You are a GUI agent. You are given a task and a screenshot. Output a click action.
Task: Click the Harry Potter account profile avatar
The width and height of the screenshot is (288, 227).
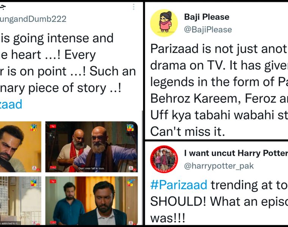(x=164, y=159)
